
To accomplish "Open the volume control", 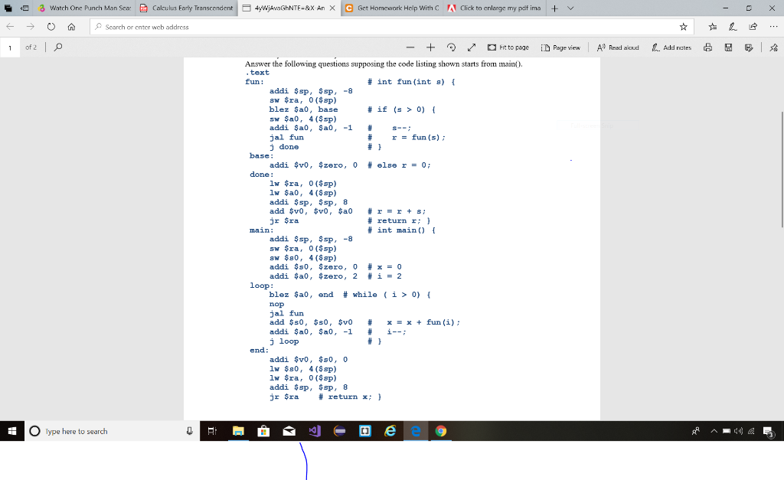I will (739, 431).
